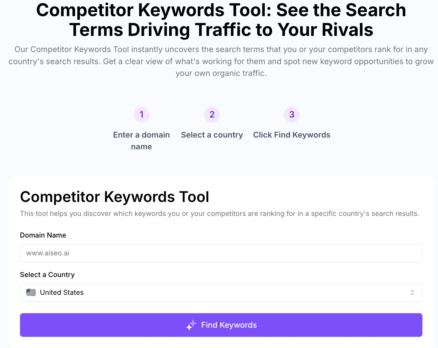
Task: Click the Competitor Keywords Tool heading
Action: (x=115, y=196)
